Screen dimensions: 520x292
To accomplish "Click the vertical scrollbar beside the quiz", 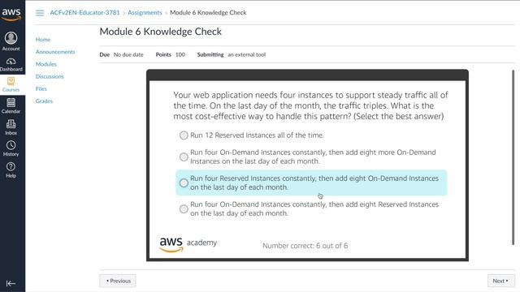I will (513, 157).
